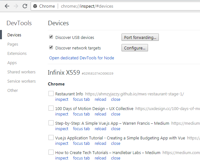
Task: Tick the checkbox for How to Create Tech Tutorials
Action: [x=51, y=152]
